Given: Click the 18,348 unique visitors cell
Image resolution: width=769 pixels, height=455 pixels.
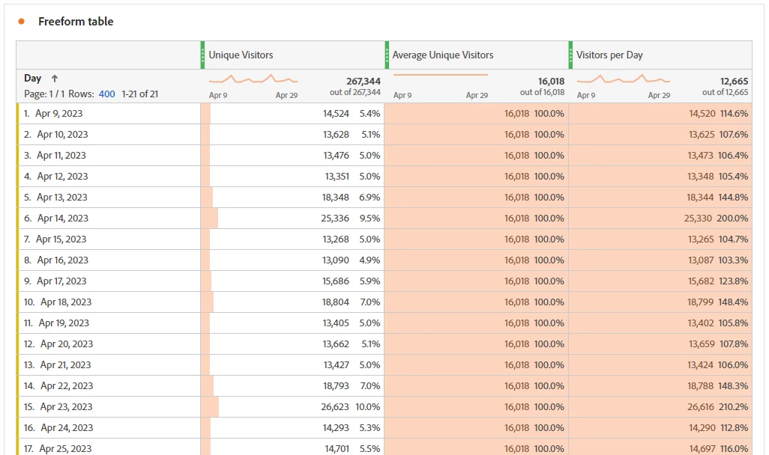Looking at the screenshot, I should point(293,198).
